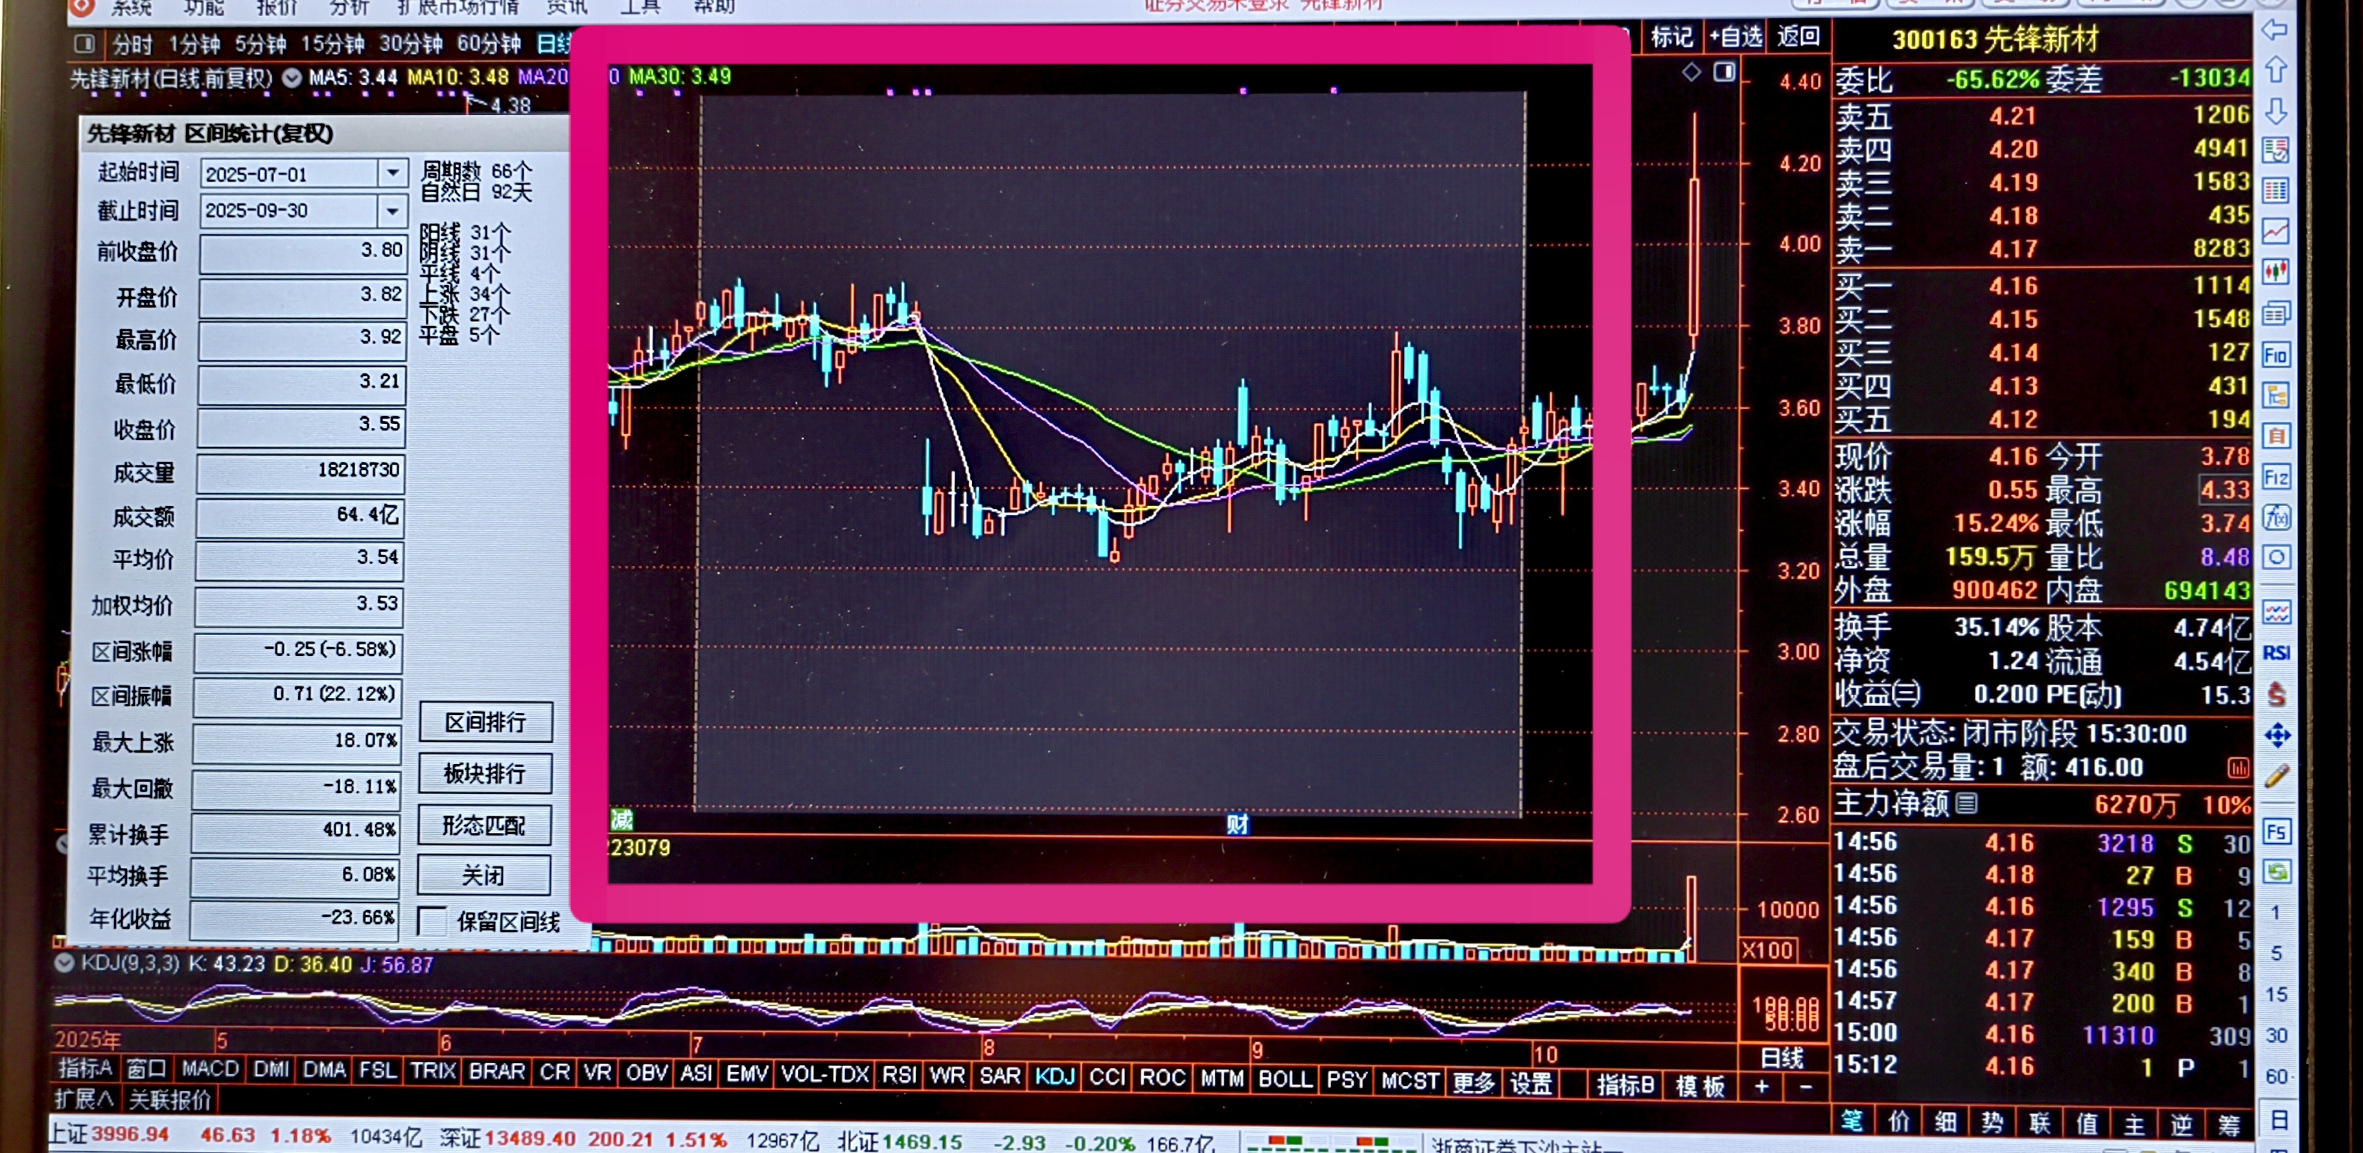The width and height of the screenshot is (2363, 1153).
Task: Click the four-way move arrows icon
Action: point(2276,735)
